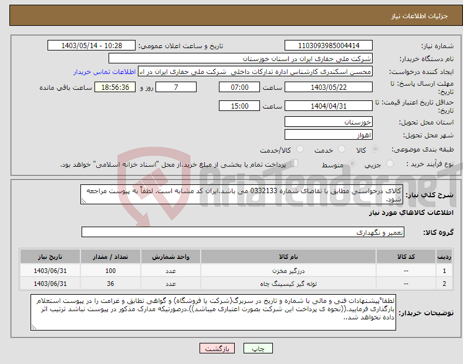Click the delivery city field اهواز
The width and height of the screenshot is (463, 364).
point(329,134)
